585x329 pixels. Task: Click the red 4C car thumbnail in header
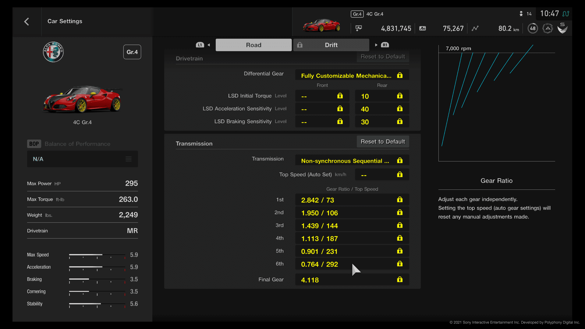321,25
